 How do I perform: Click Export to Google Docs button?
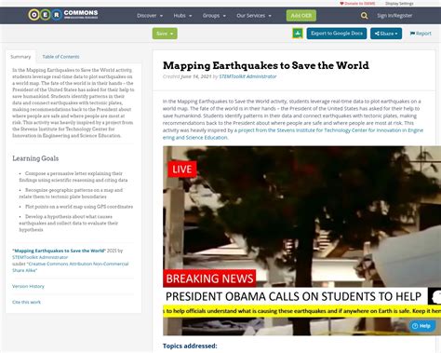(x=337, y=34)
